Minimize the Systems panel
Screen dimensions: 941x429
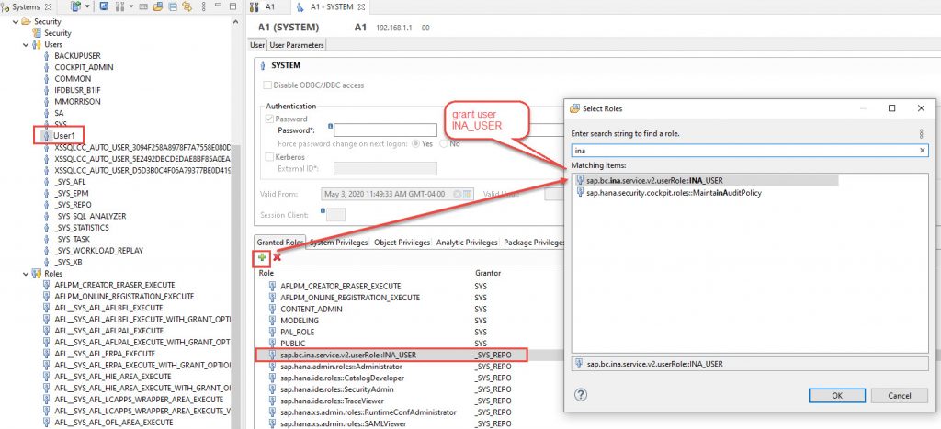point(219,6)
